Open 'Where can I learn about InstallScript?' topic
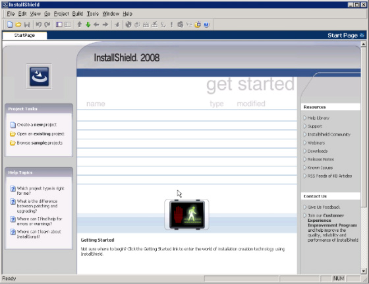This screenshot has width=369, height=284. tap(39, 234)
